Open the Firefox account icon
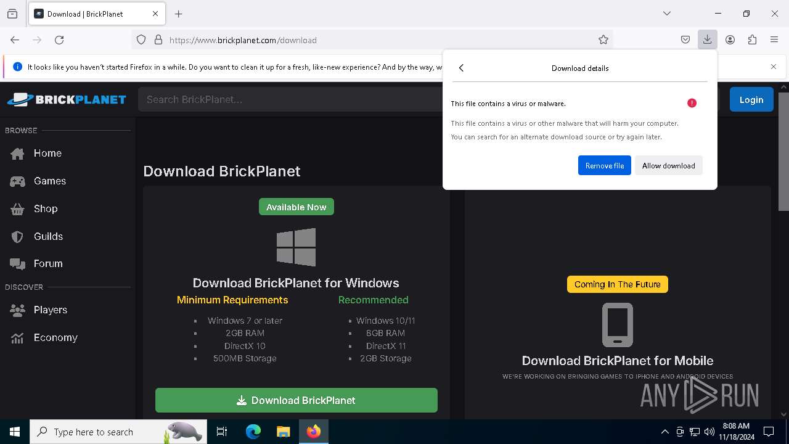This screenshot has height=444, width=789. click(x=730, y=39)
